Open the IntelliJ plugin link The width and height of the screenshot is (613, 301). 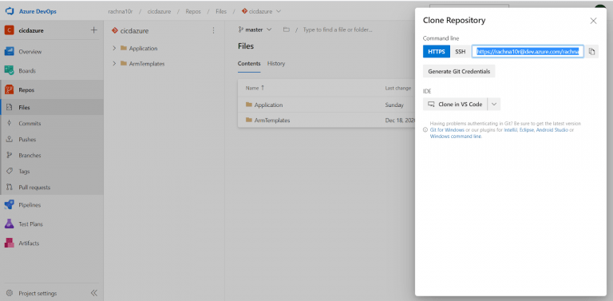click(x=511, y=130)
